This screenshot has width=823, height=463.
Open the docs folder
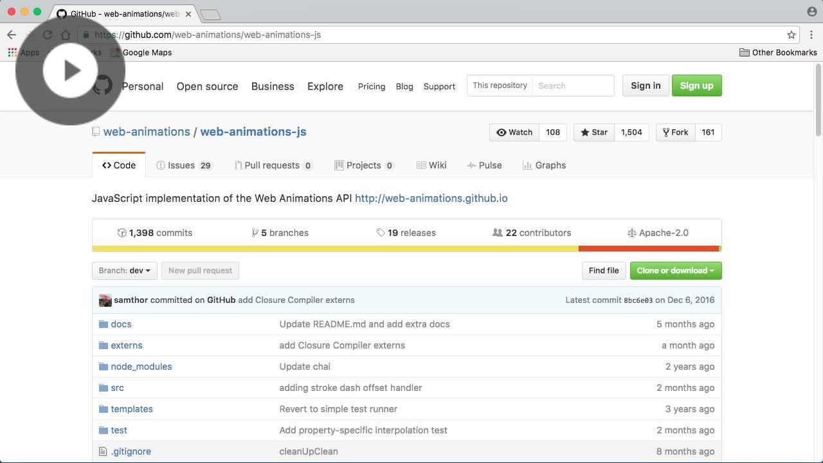(121, 324)
